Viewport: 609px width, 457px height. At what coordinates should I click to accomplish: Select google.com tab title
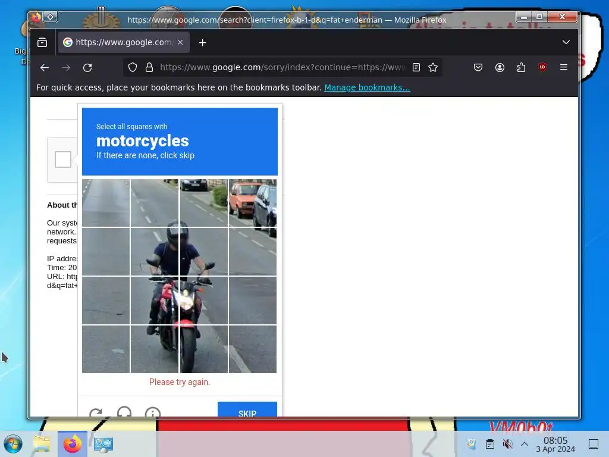pyautogui.click(x=124, y=42)
